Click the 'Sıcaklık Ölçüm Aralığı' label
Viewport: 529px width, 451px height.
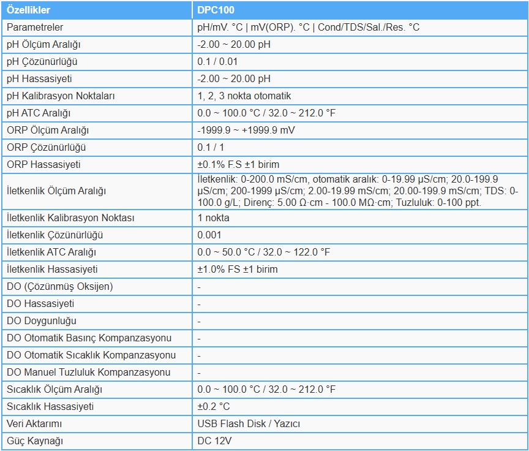(54, 390)
